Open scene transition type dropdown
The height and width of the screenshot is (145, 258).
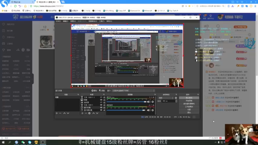(166, 98)
